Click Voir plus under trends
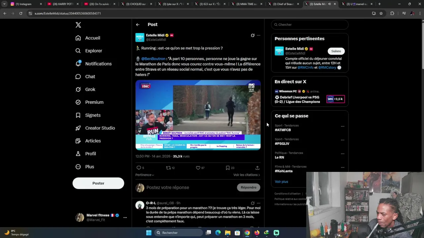This screenshot has width=424, height=238. [281, 182]
